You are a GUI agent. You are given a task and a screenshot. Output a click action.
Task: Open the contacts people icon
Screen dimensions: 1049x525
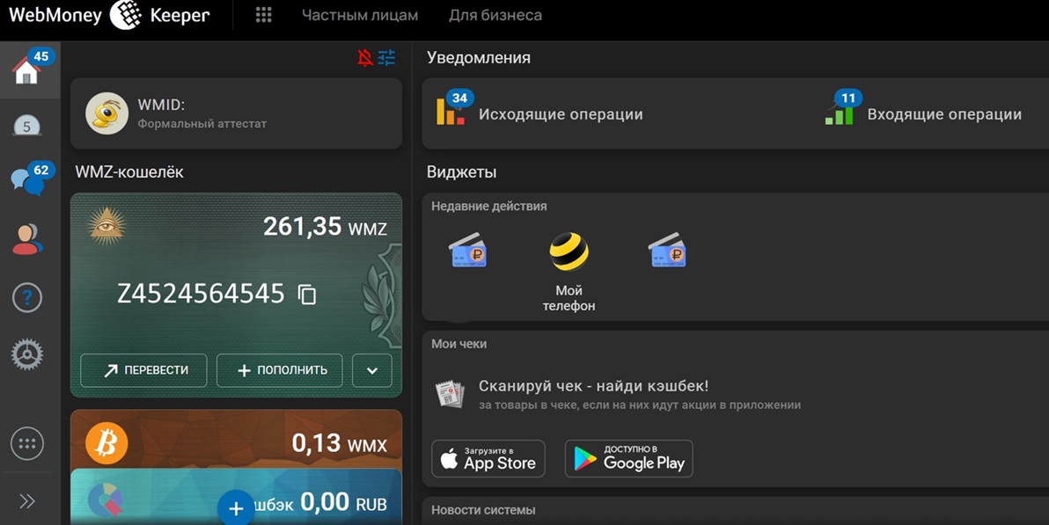27,239
